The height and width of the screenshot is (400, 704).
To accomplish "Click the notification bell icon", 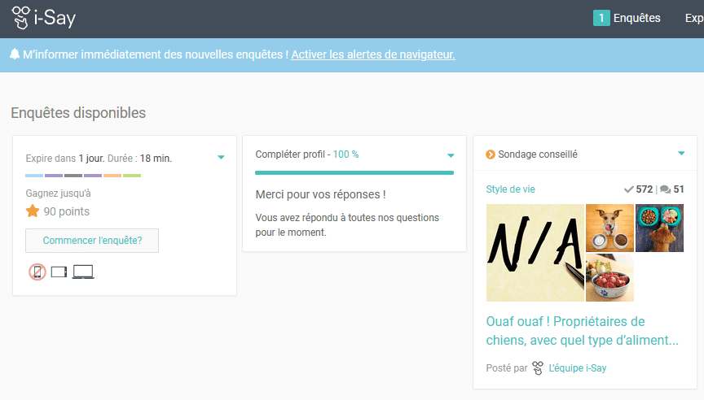I will click(x=15, y=54).
